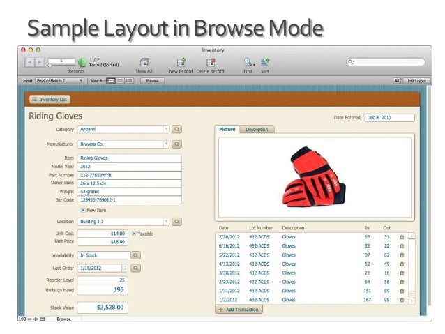Screen dimensions: 445x334
Task: Delete the 3/30/2012 transaction row
Action: [x=402, y=273]
